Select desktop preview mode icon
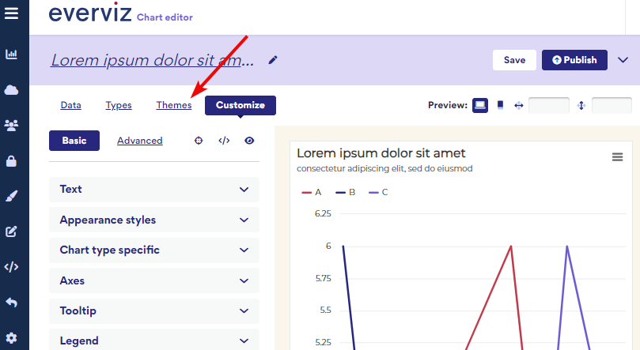Screen dimensions: 640x350 (480, 105)
